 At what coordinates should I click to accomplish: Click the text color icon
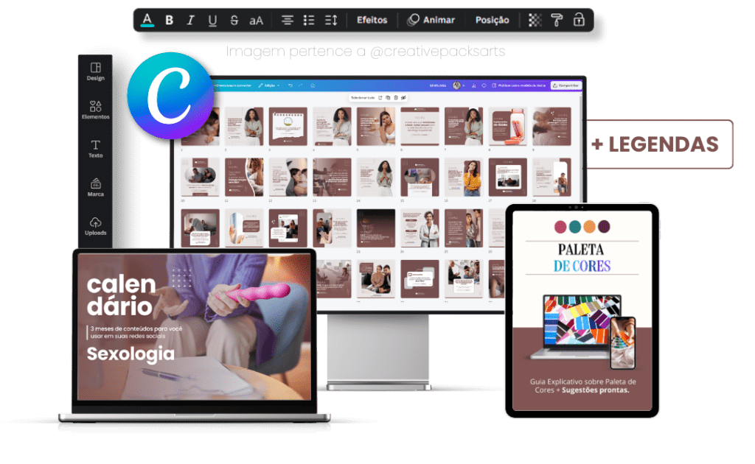pyautogui.click(x=147, y=20)
